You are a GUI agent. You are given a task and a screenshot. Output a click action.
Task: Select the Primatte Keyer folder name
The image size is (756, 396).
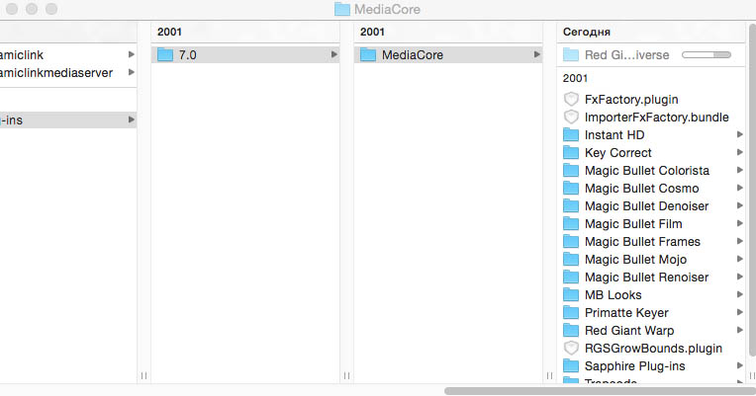(x=626, y=313)
